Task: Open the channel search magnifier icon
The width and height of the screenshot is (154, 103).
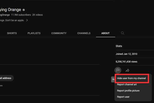Action: point(123,33)
